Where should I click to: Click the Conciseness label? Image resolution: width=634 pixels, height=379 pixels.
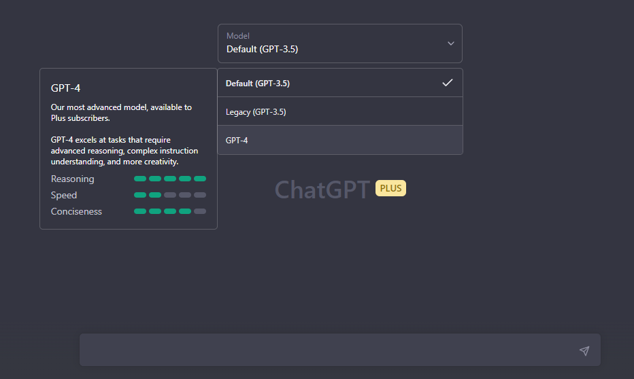[x=76, y=211]
